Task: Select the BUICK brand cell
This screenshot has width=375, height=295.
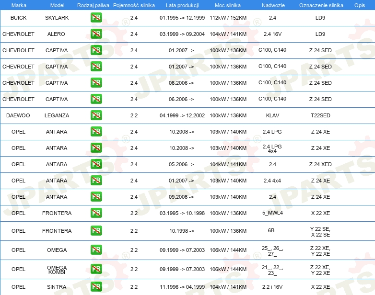Action: point(18,18)
